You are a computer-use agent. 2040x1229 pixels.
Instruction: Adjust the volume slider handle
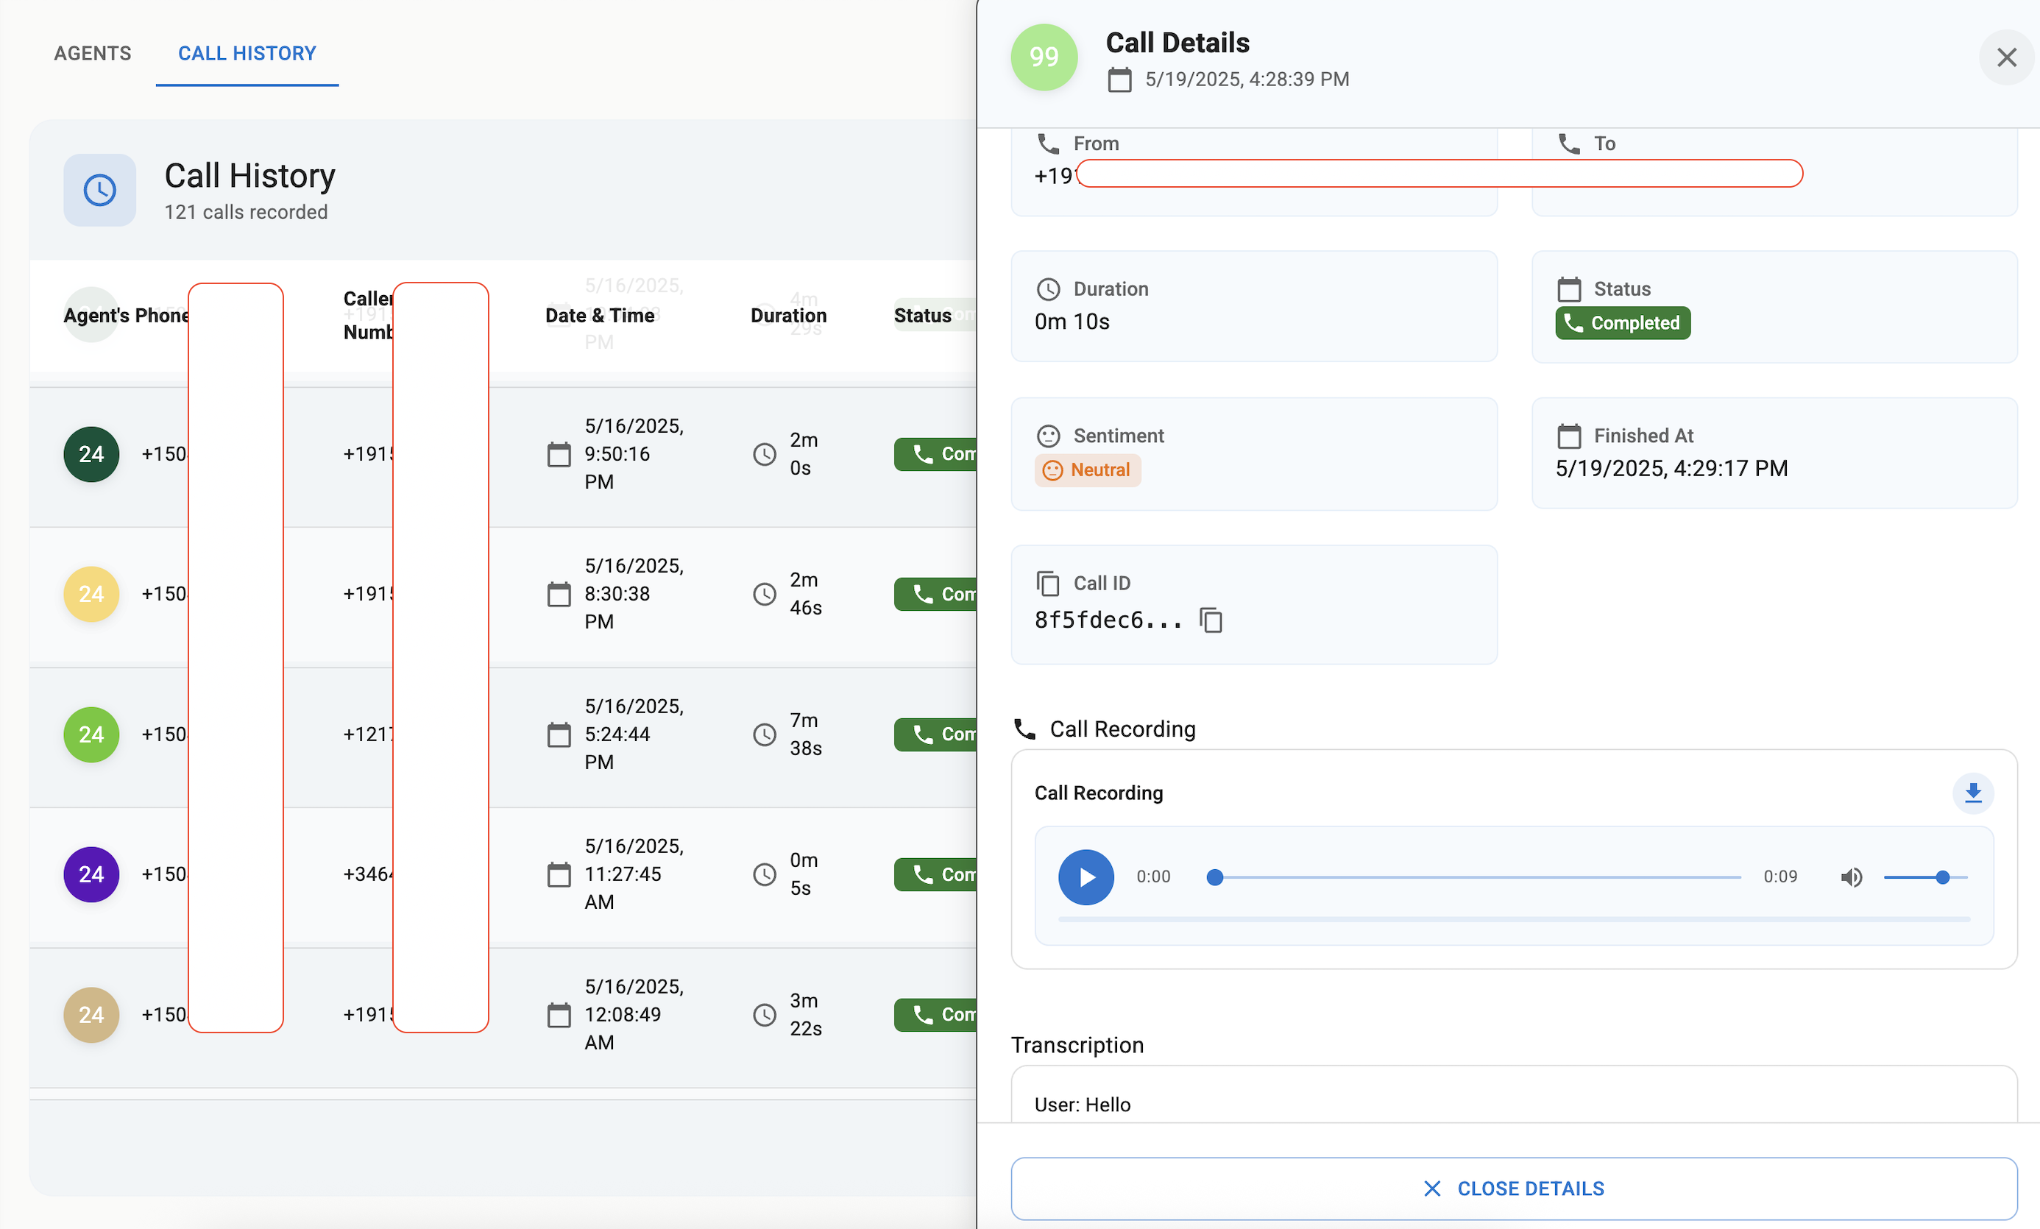[1942, 877]
